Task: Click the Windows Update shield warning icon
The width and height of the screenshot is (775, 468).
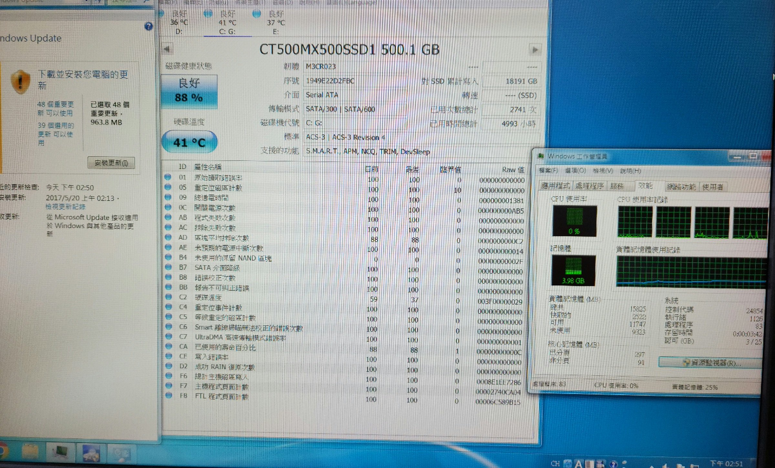Action: [x=20, y=81]
